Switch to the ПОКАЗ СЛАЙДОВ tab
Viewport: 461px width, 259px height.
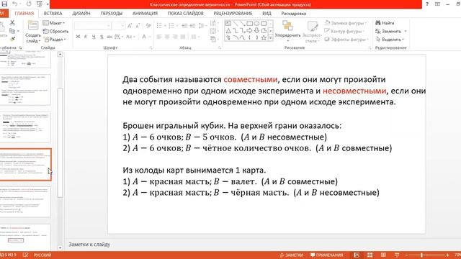pos(186,14)
